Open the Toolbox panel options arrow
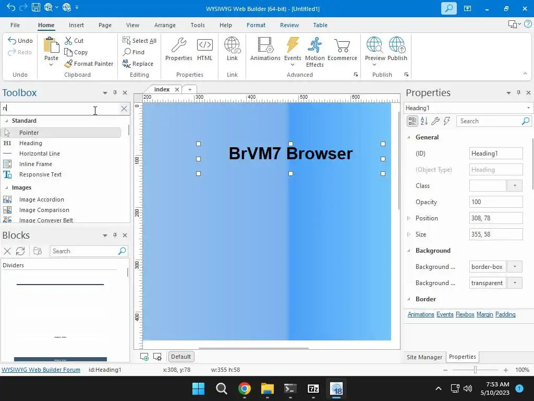The image size is (534, 401). [105, 93]
